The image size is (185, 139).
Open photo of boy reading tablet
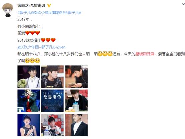coord(77,77)
